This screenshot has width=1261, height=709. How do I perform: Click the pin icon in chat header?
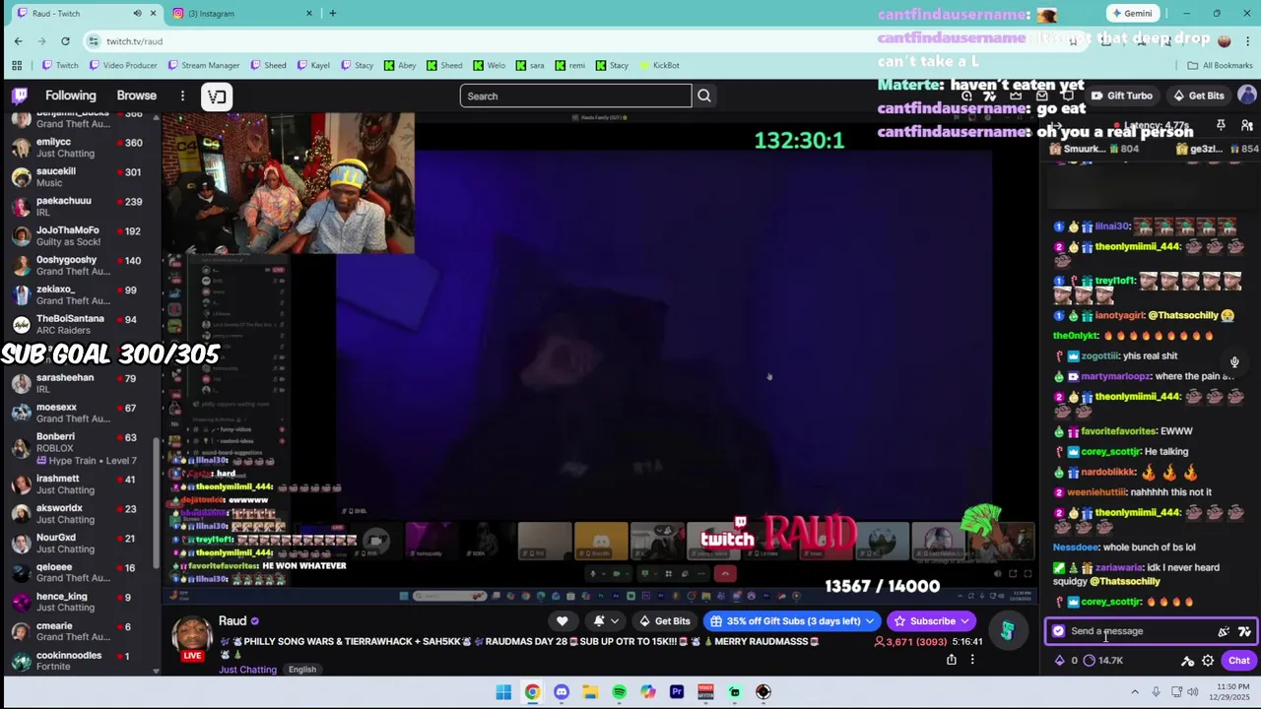(1221, 126)
